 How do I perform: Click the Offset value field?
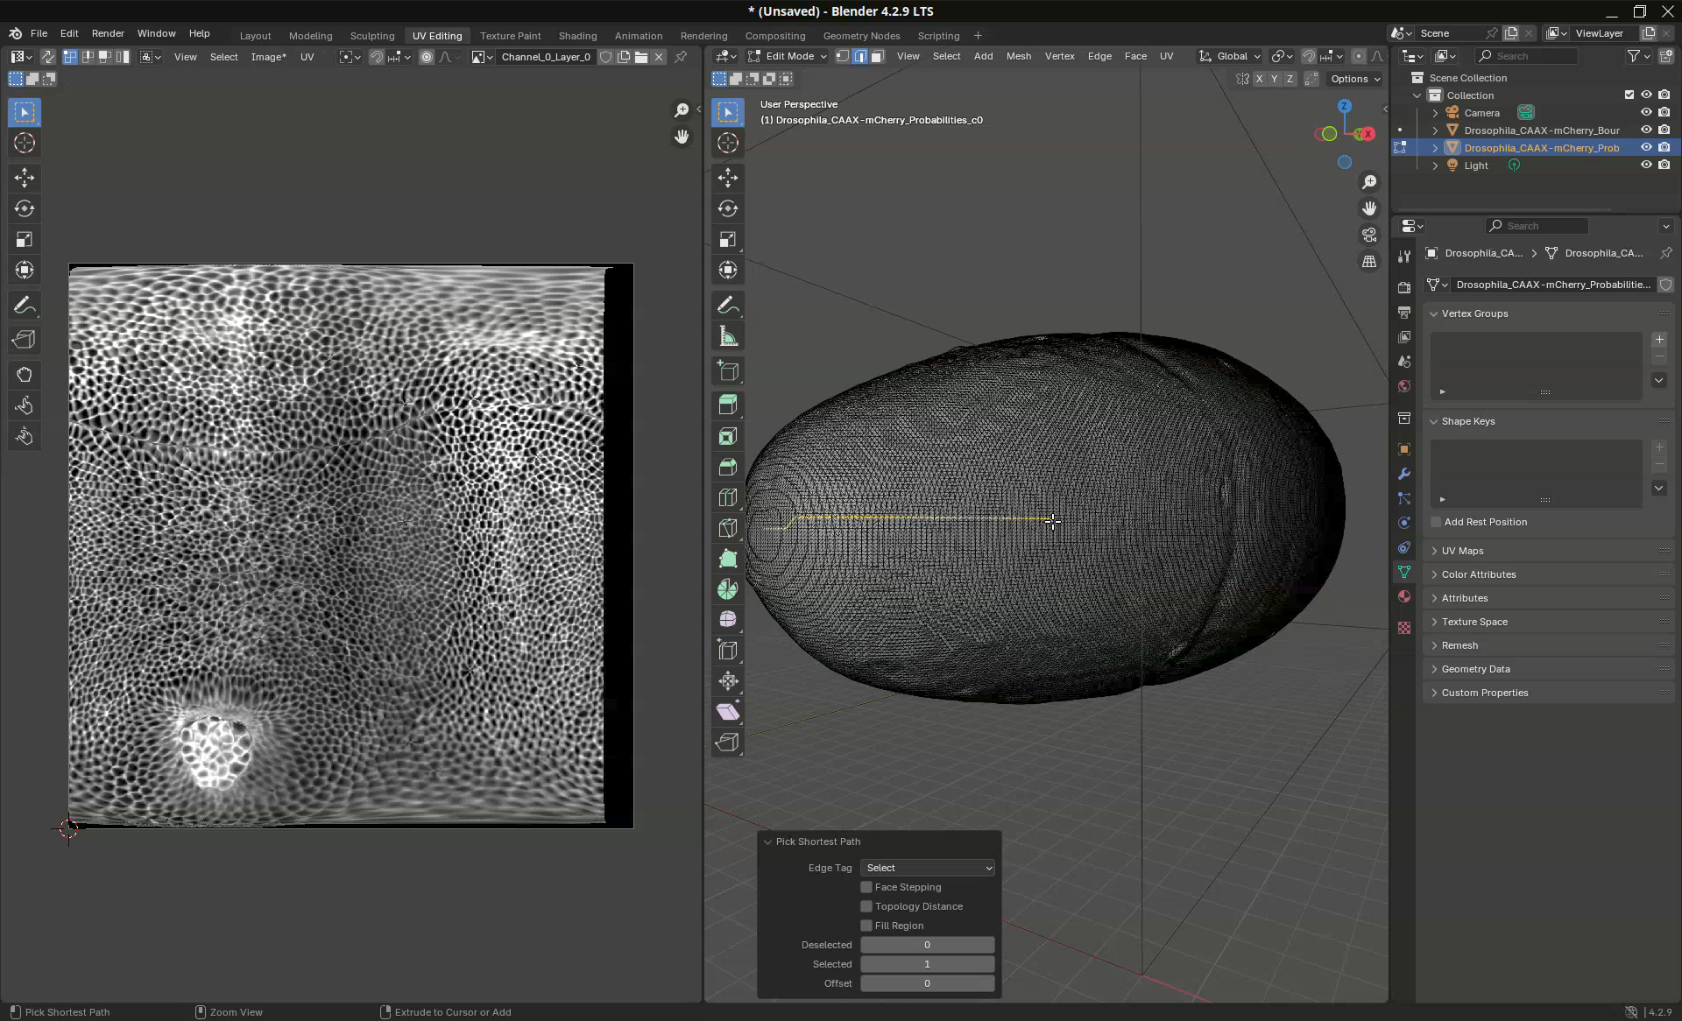927,983
